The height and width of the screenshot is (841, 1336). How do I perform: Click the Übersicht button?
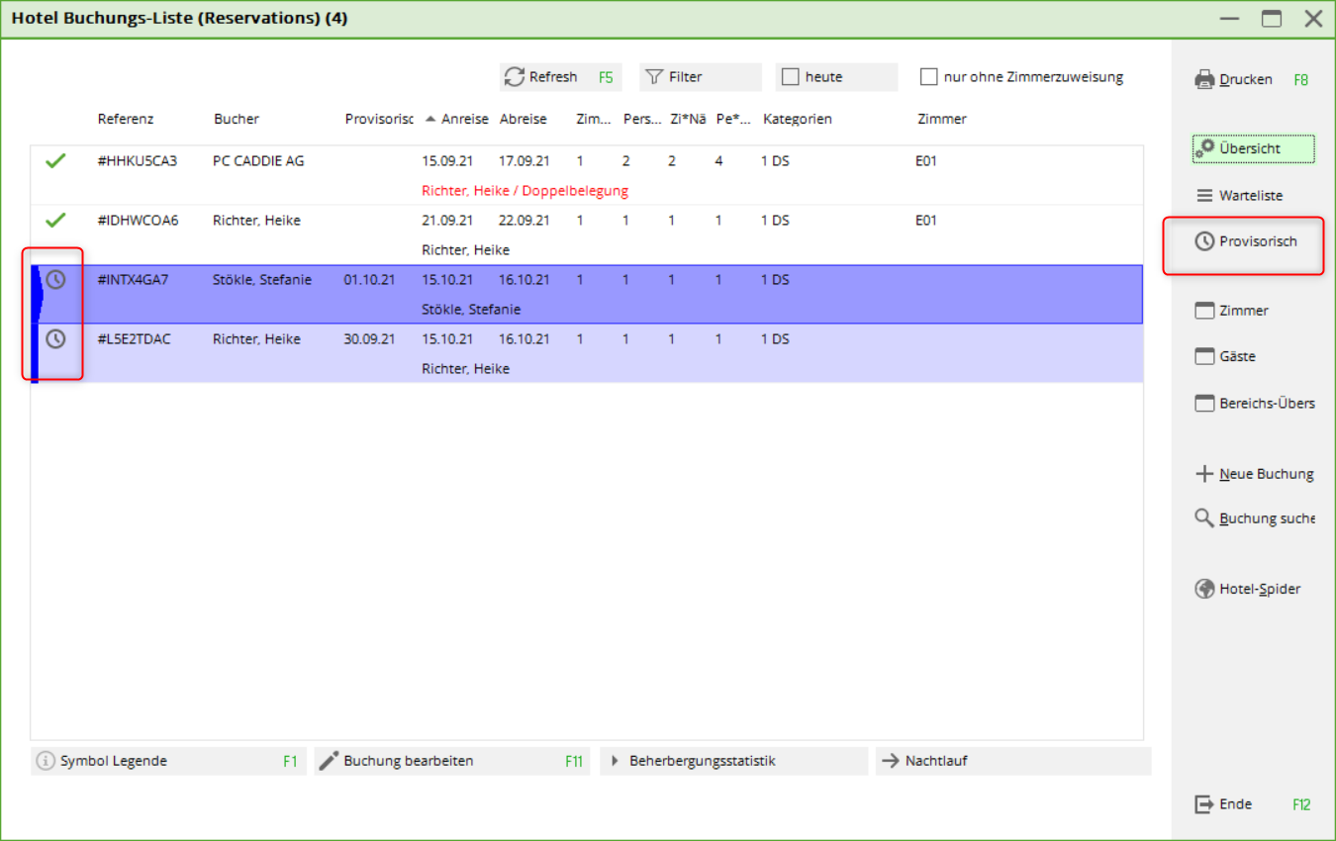click(1253, 148)
